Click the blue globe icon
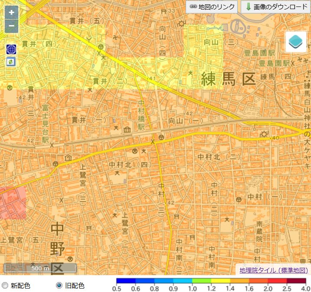The width and height of the screenshot is (311, 292). [x=11, y=49]
